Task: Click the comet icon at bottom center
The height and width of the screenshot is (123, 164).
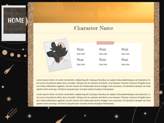Action: (x=61, y=119)
